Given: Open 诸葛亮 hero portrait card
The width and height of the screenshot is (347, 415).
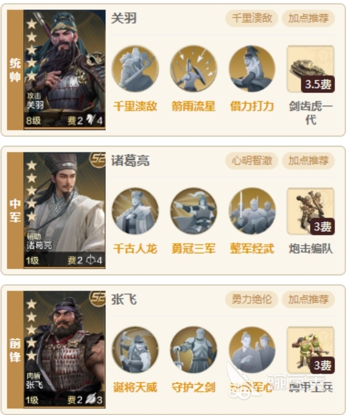Looking at the screenshot, I should [x=65, y=211].
